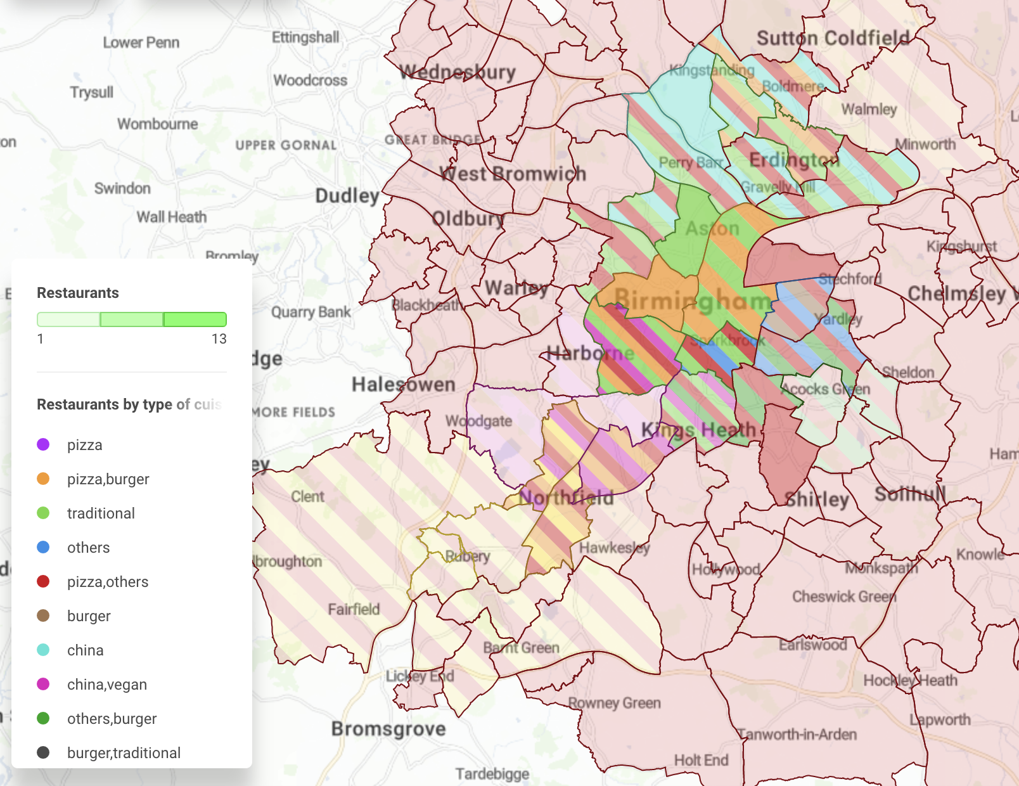The width and height of the screenshot is (1019, 786).
Task: Select the green traditional legend dot
Action: coord(43,513)
